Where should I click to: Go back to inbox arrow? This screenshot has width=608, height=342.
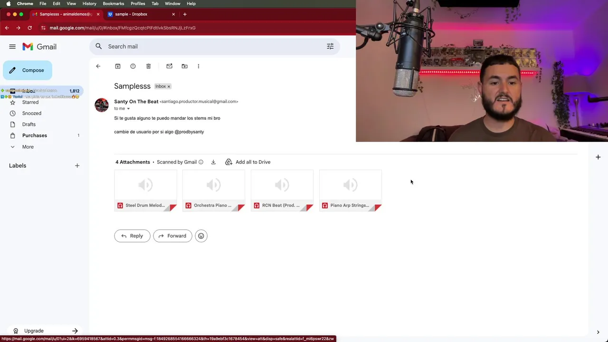point(98,66)
